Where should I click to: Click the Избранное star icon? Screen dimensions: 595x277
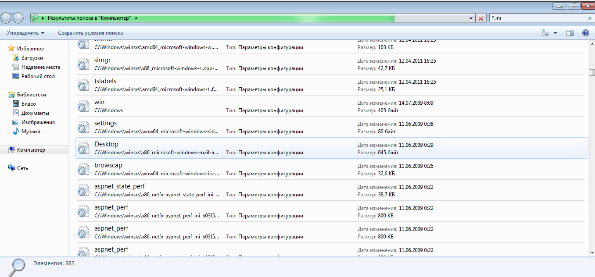pos(11,48)
